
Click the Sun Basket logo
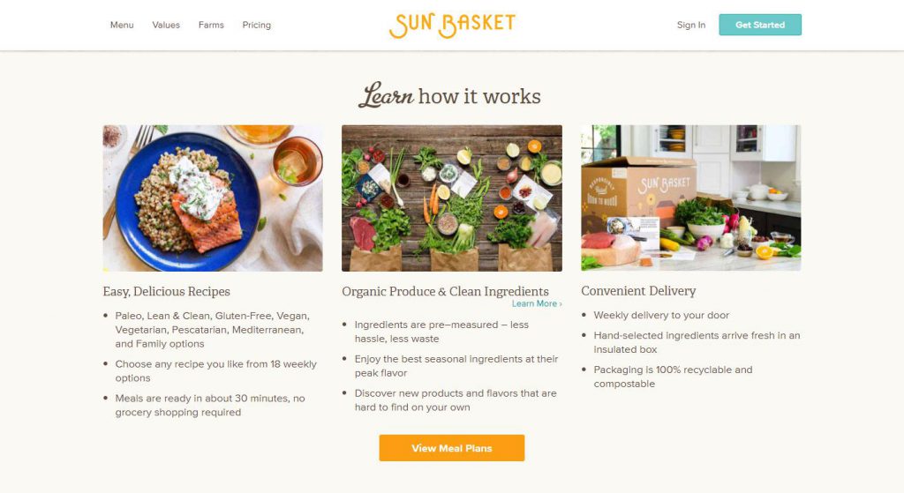tap(452, 26)
